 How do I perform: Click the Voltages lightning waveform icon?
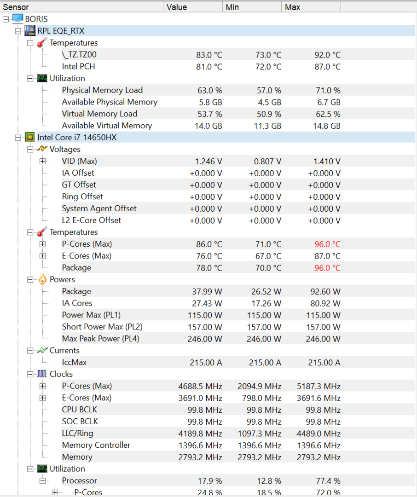[x=42, y=149]
